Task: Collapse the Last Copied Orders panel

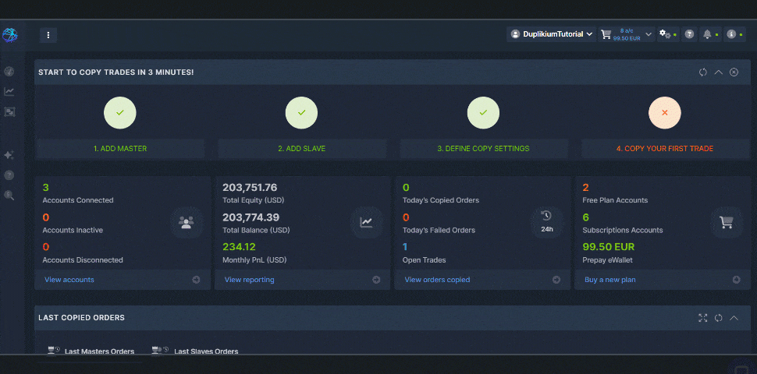Action: (x=734, y=318)
